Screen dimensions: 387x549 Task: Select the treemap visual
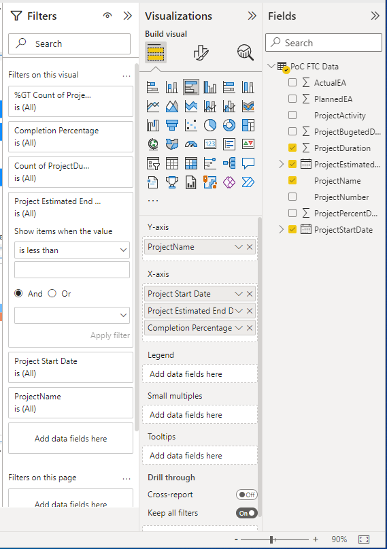click(248, 125)
